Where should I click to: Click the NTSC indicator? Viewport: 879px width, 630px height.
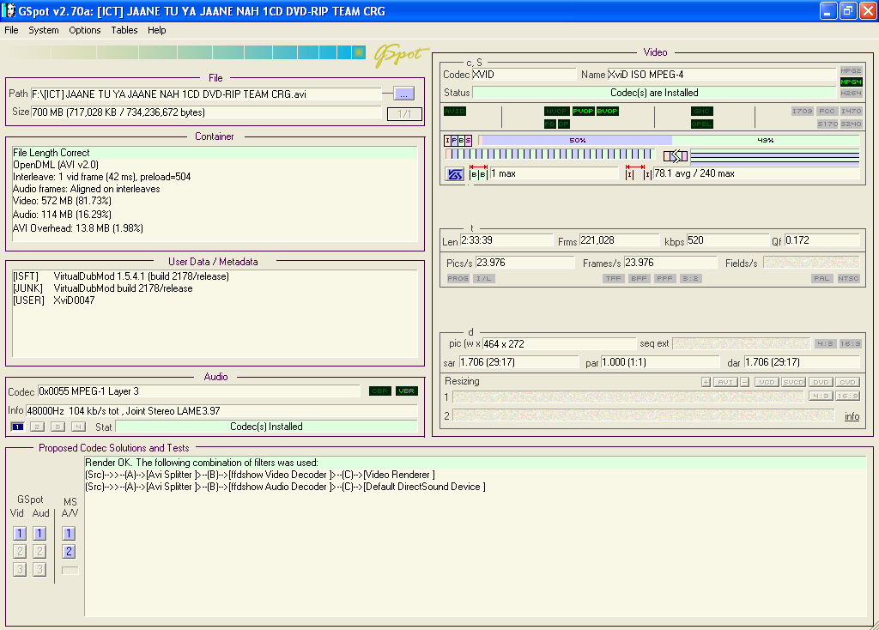coord(848,279)
